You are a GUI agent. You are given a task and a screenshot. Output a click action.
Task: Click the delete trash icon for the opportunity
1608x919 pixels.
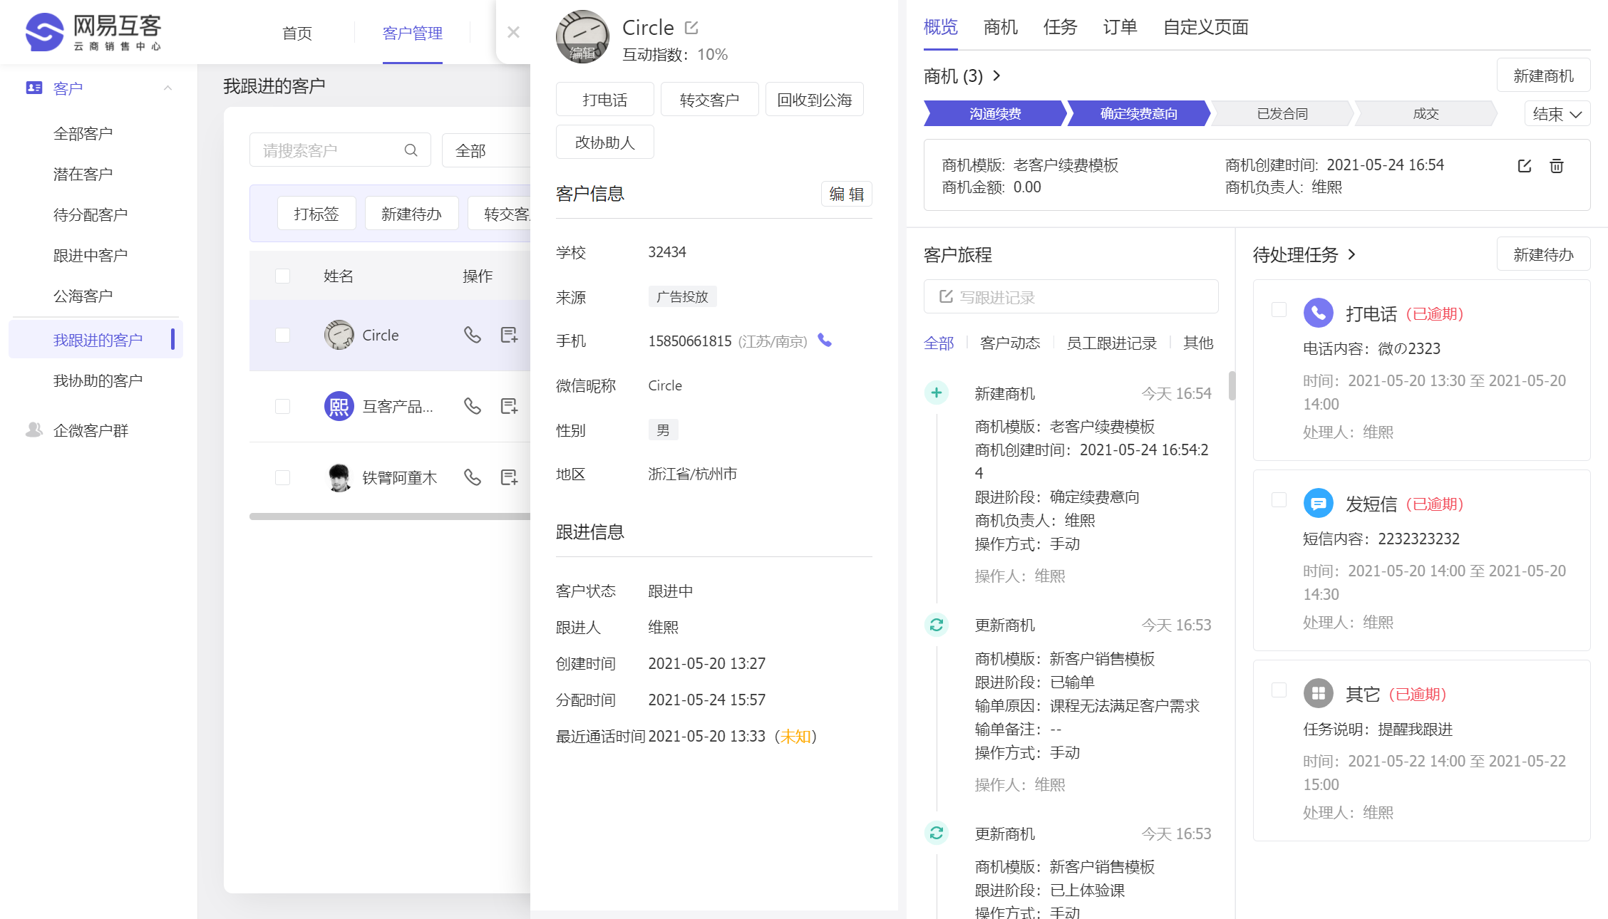click(x=1556, y=166)
